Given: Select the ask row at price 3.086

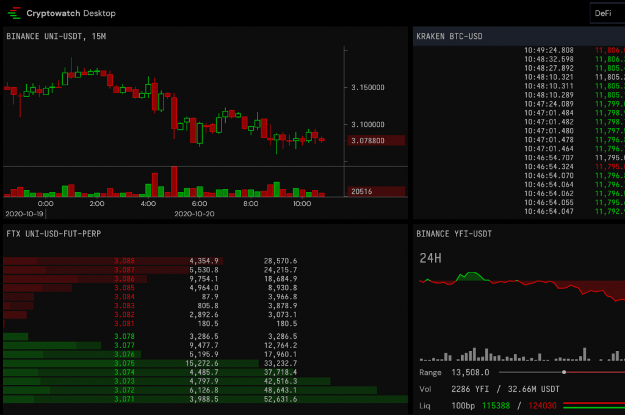Looking at the screenshot, I should pyautogui.click(x=205, y=279).
